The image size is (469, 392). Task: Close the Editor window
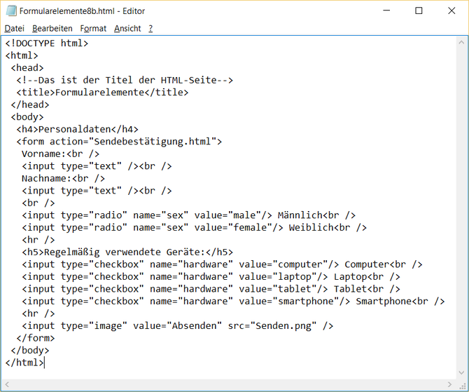click(451, 11)
